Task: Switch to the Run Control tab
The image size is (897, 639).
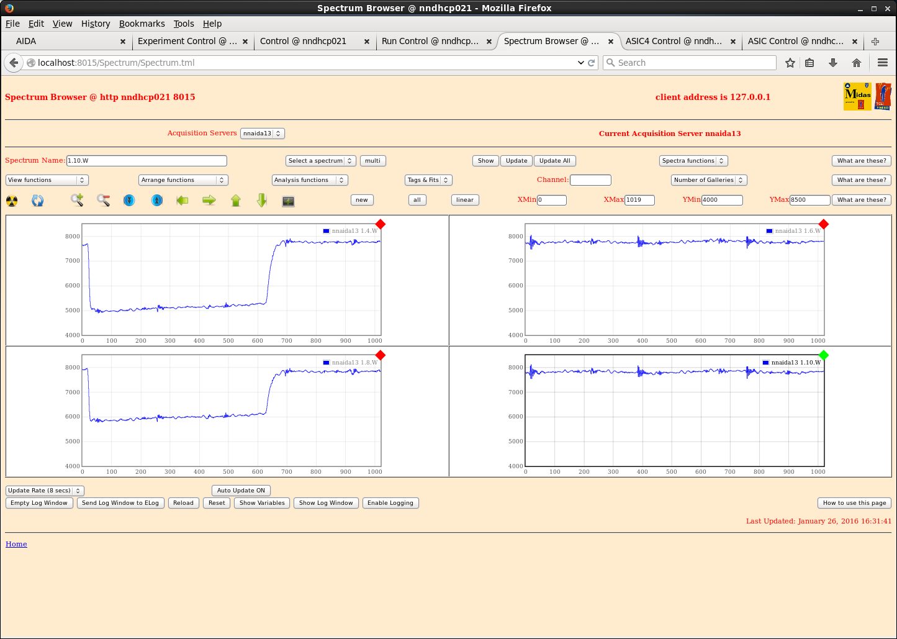Action: click(430, 41)
